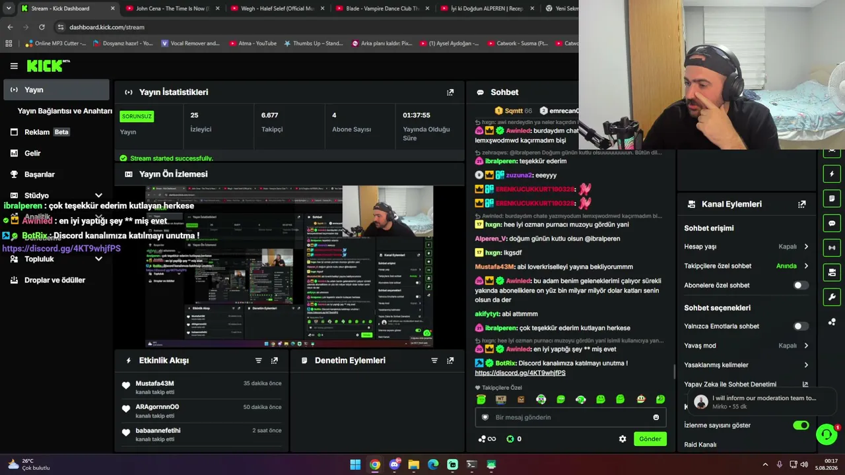Open Vocal Remover bookmark
845x475 pixels.
tap(189, 44)
